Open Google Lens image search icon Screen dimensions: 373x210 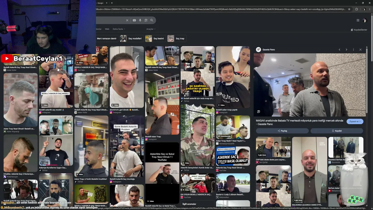tap(146, 20)
